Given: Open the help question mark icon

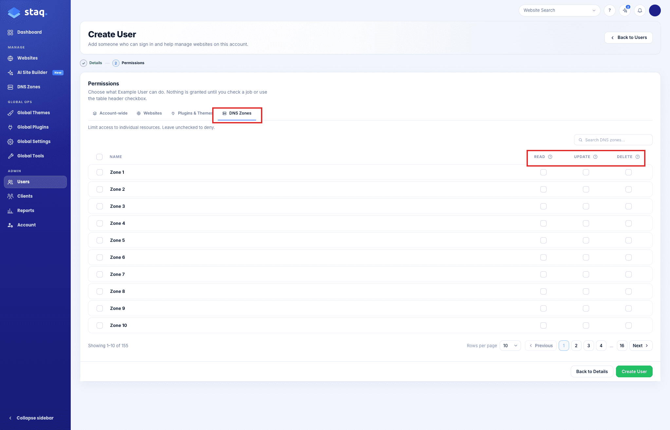Looking at the screenshot, I should pyautogui.click(x=609, y=10).
